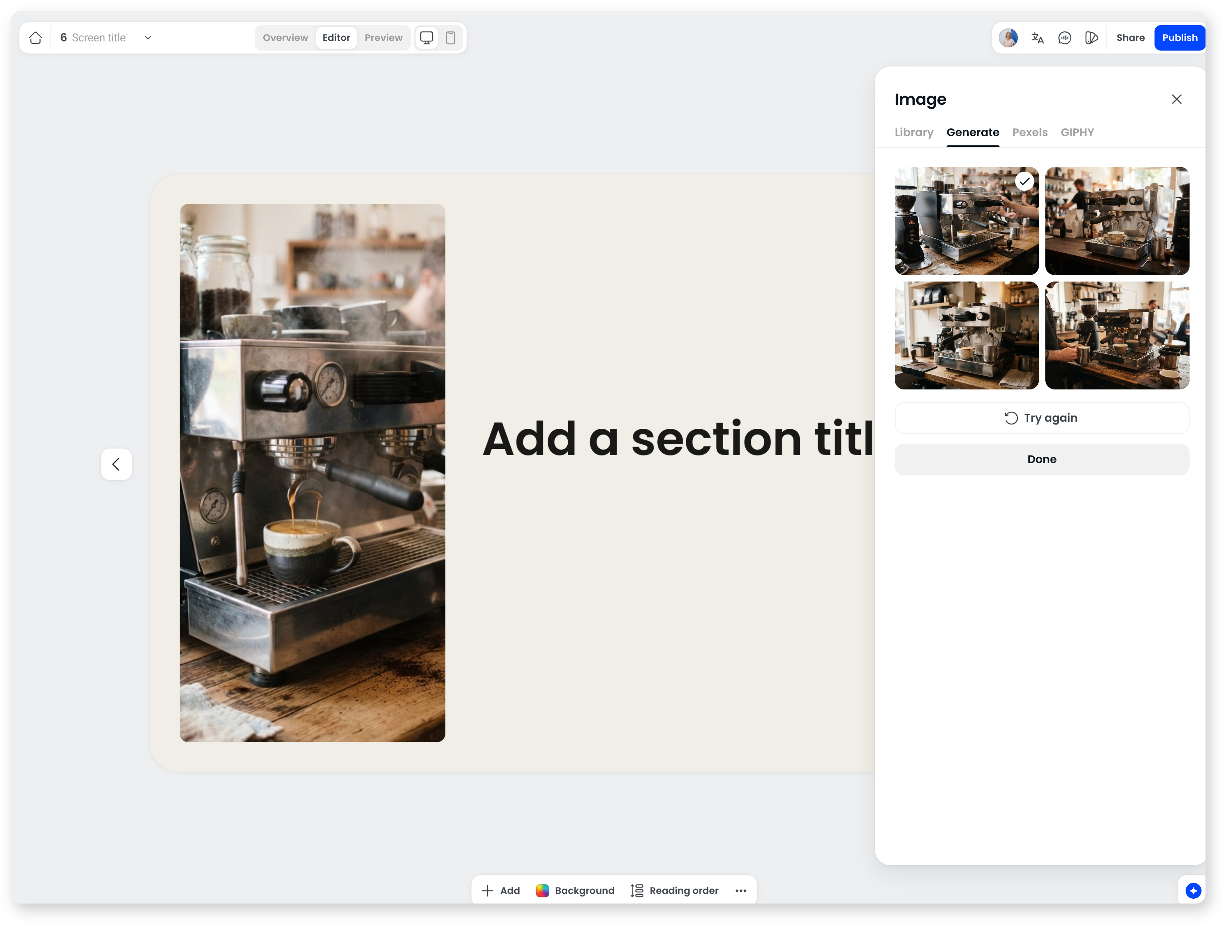1231x929 pixels.
Task: Toggle desktop device view
Action: 427,38
